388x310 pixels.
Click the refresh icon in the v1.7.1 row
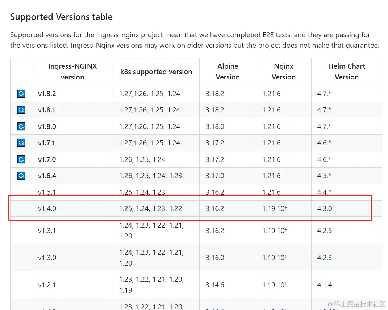coord(21,143)
